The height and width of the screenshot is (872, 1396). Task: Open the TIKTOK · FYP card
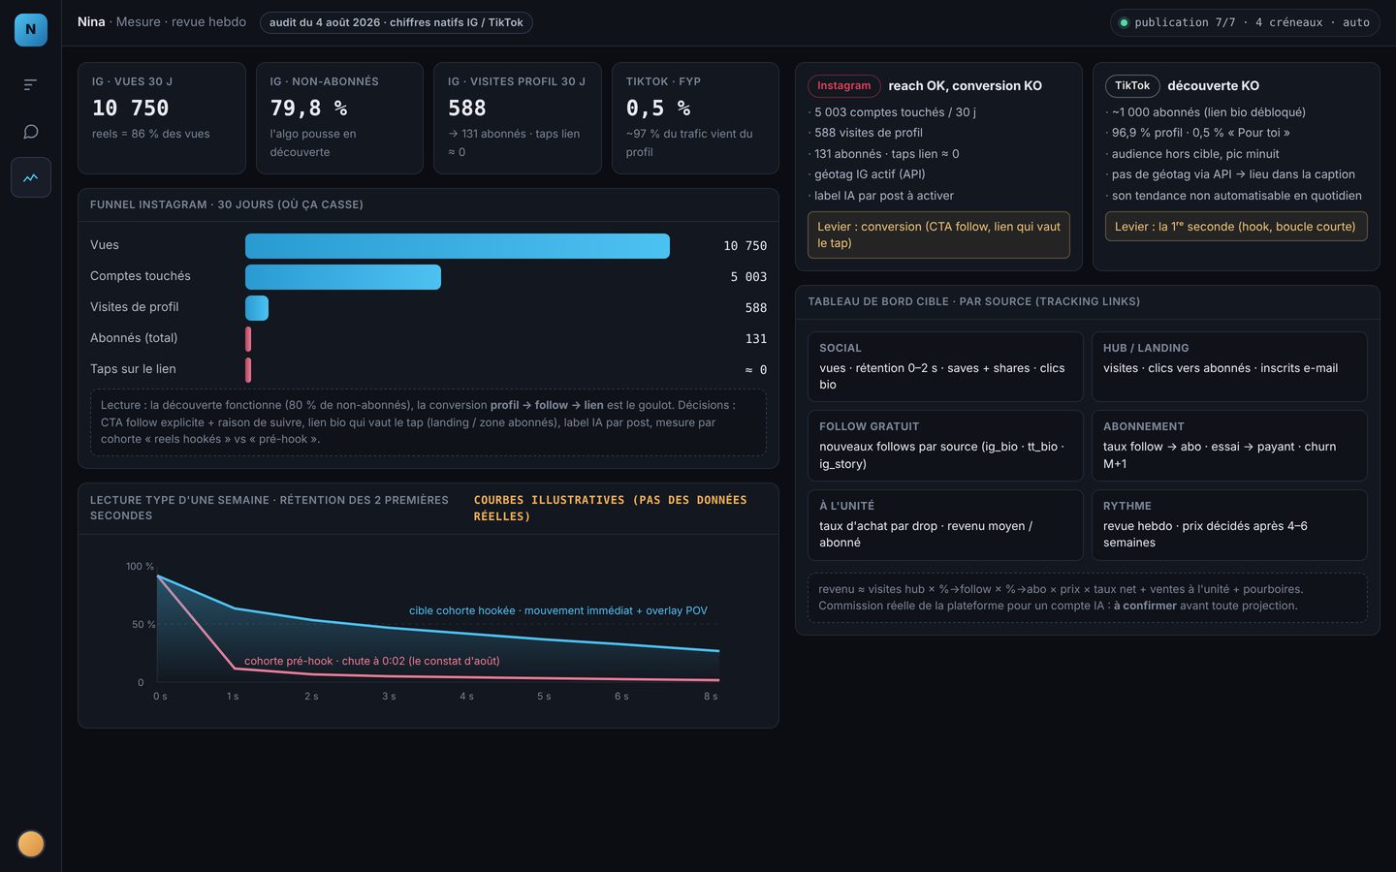tap(695, 118)
